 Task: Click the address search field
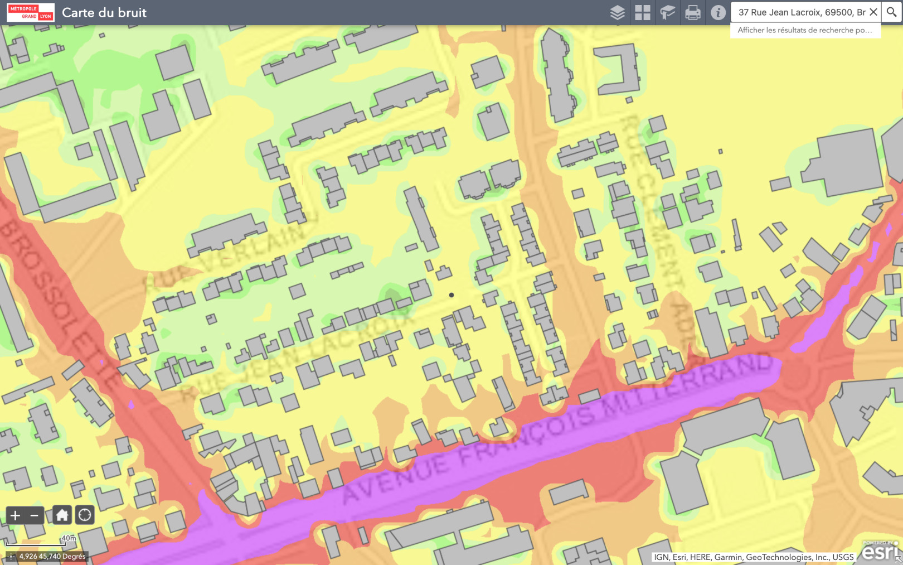801,12
